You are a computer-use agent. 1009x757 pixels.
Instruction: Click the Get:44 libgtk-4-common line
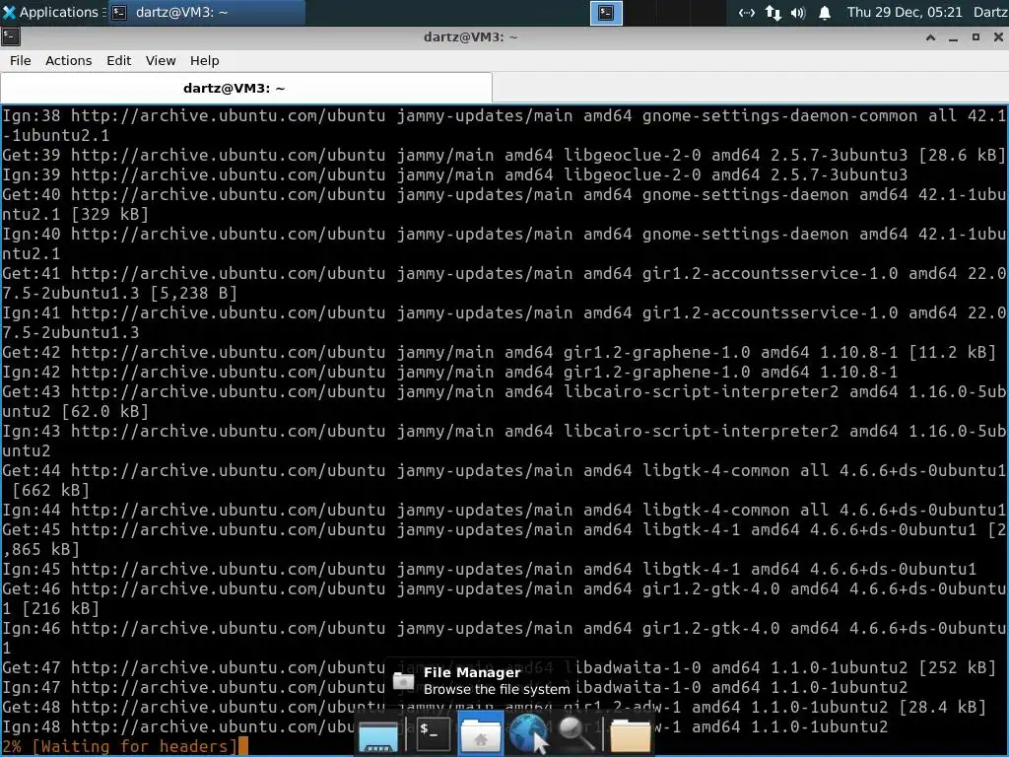click(x=504, y=480)
